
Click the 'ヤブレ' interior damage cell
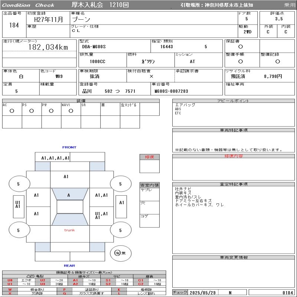[150, 195]
